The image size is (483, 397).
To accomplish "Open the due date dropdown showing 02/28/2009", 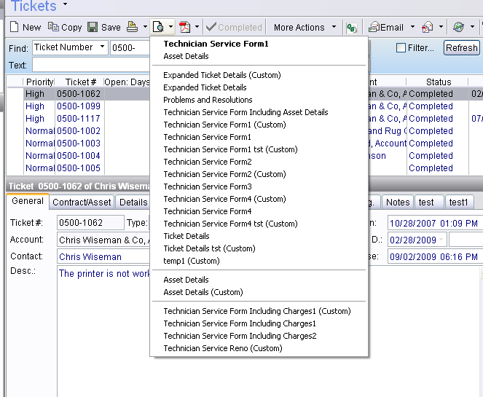I will (442, 240).
